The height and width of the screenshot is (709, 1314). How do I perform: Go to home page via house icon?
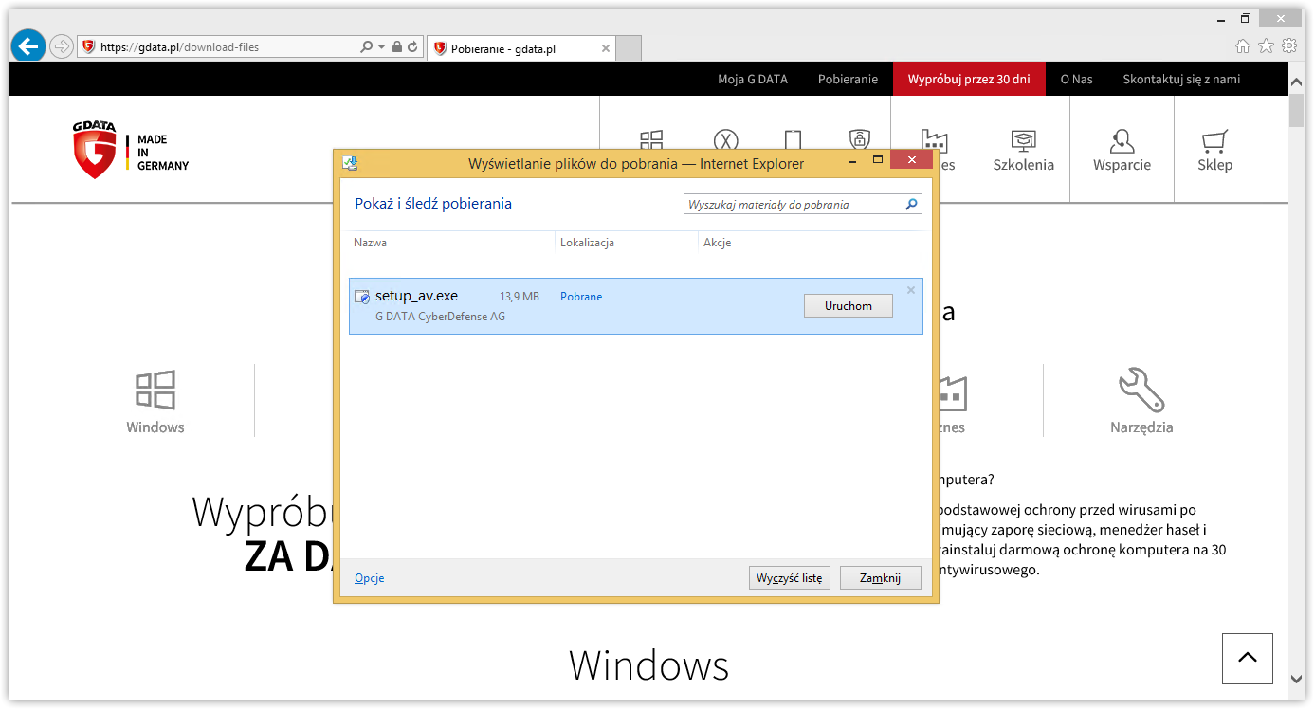pos(1243,45)
